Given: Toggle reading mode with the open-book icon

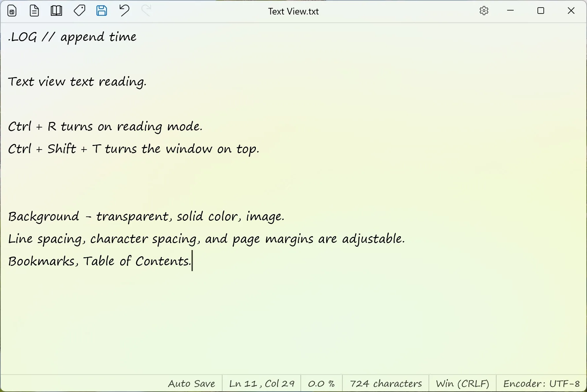Looking at the screenshot, I should (x=56, y=11).
